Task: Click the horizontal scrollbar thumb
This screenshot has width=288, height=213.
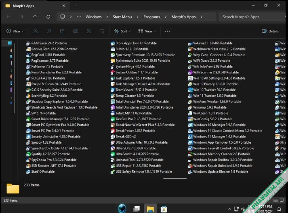Action: point(175,178)
